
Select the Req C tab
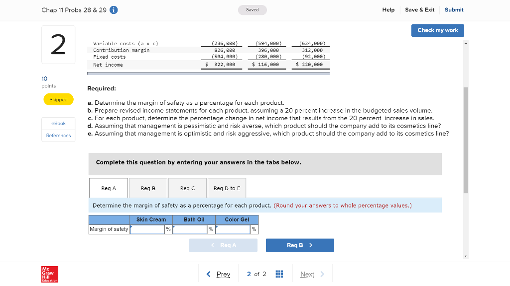187,188
